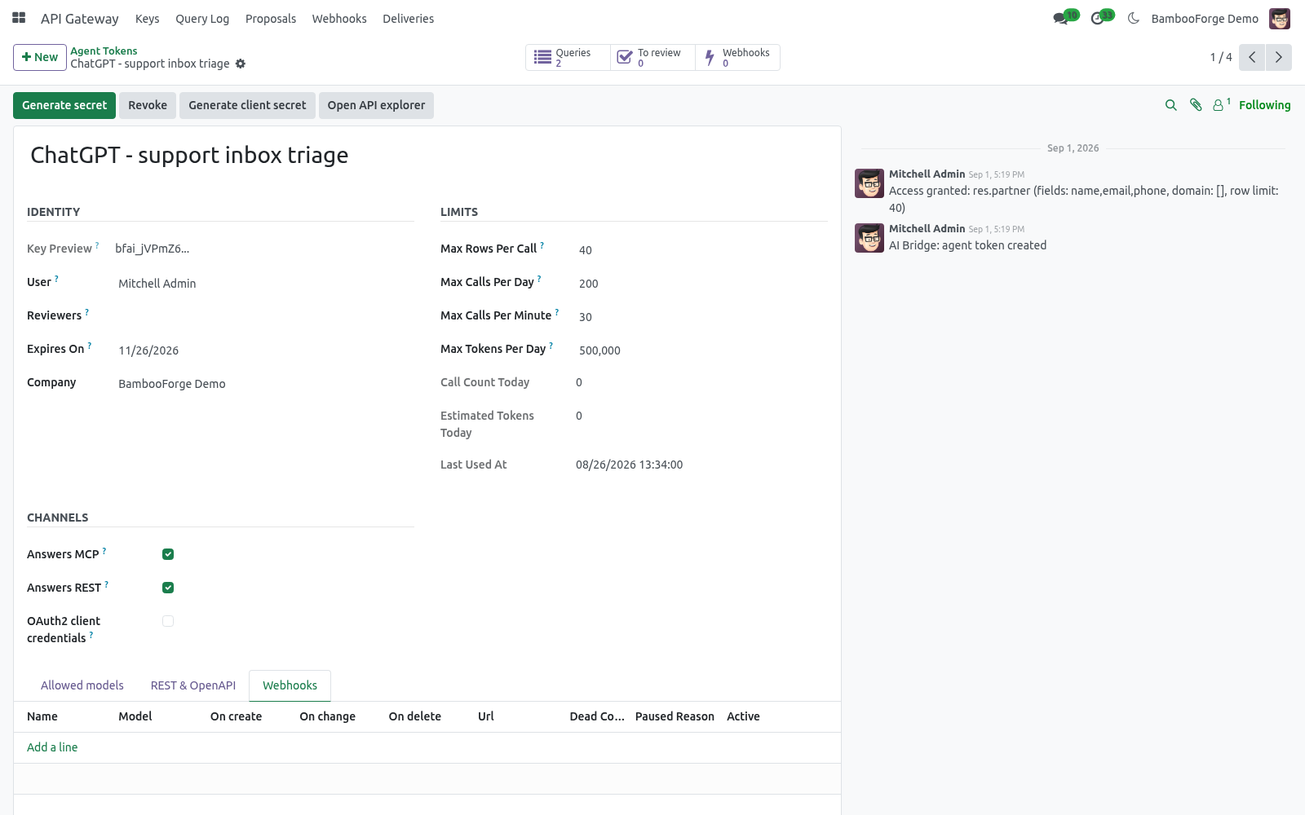This screenshot has width=1305, height=815.
Task: Go to next record arrow
Action: pyautogui.click(x=1279, y=57)
